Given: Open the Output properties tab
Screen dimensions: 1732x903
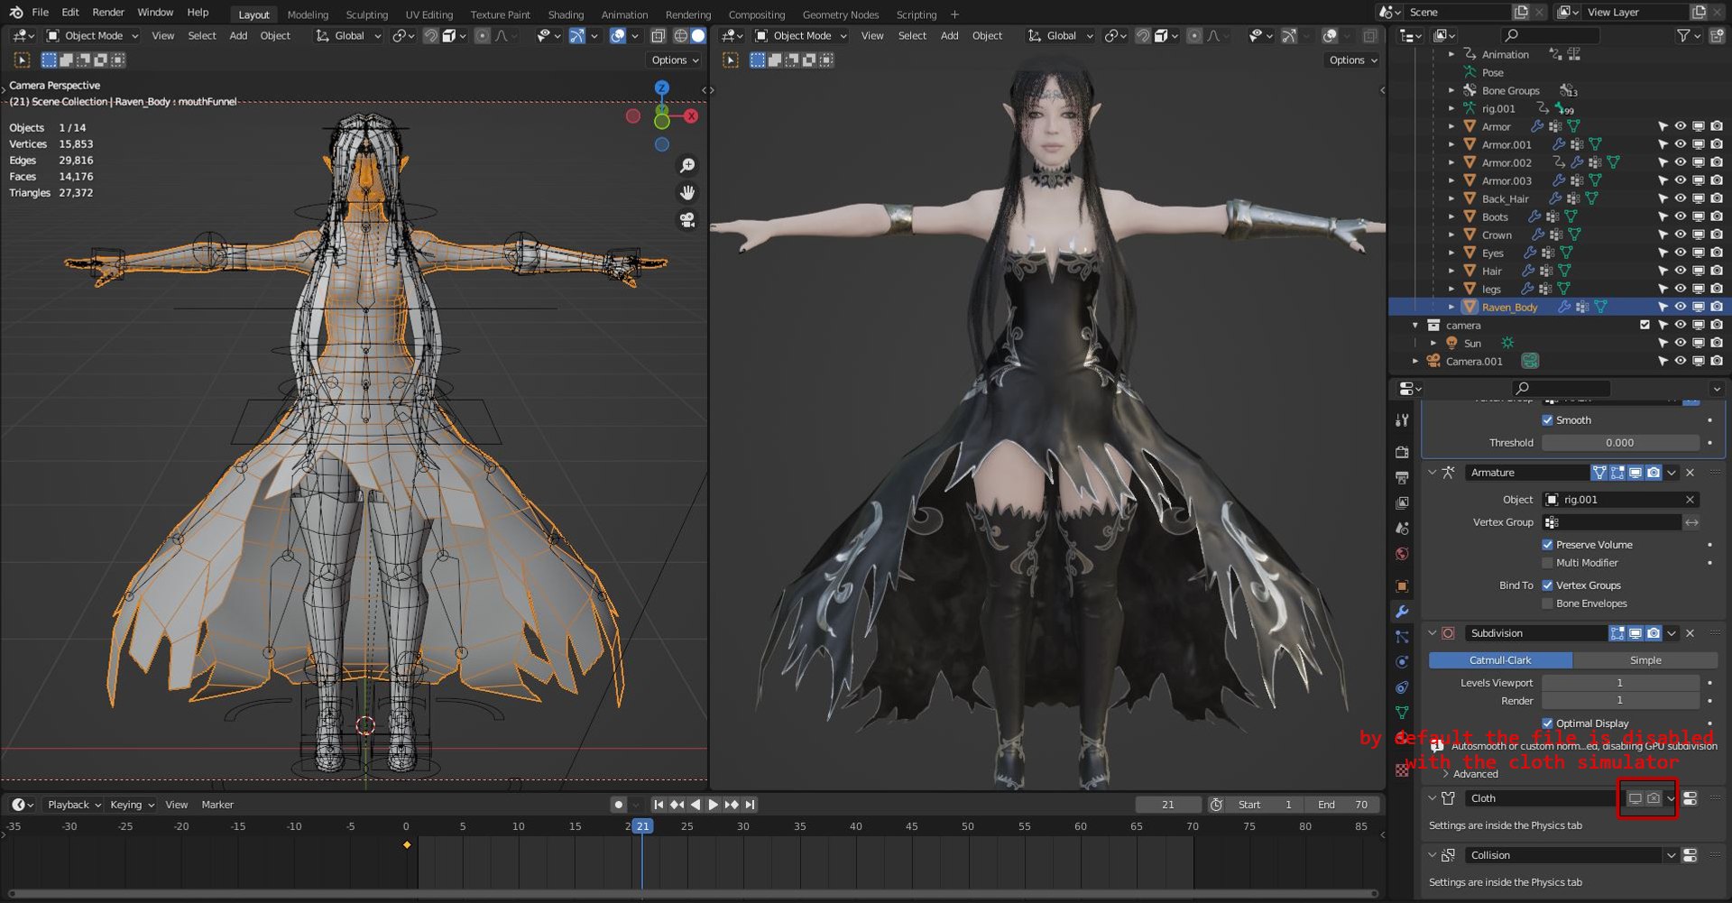Looking at the screenshot, I should [x=1402, y=477].
